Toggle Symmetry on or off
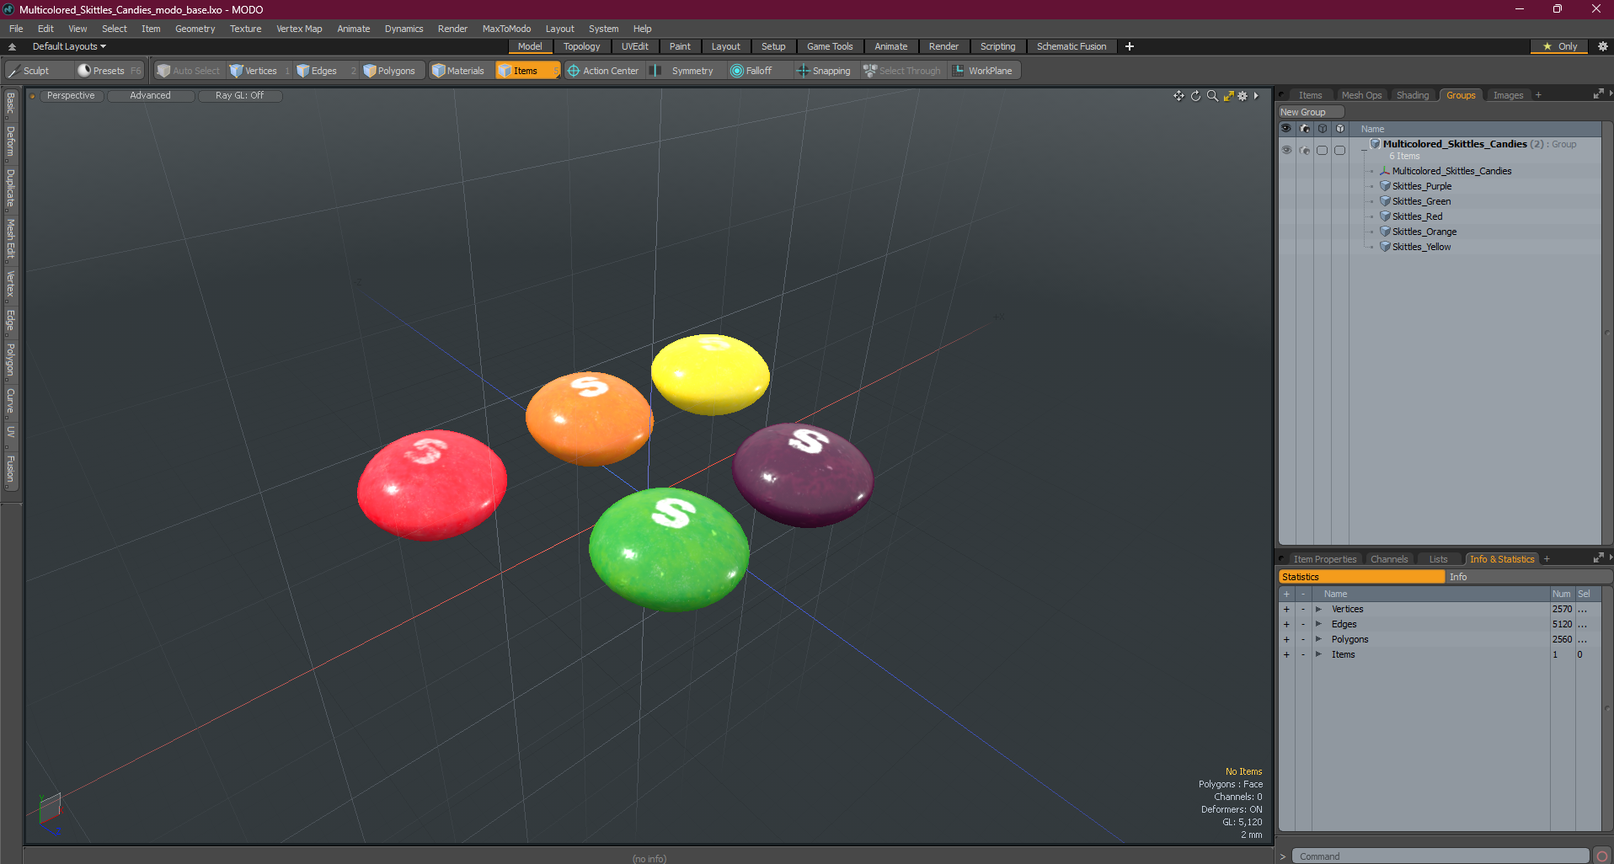1614x864 pixels. pyautogui.click(x=683, y=71)
